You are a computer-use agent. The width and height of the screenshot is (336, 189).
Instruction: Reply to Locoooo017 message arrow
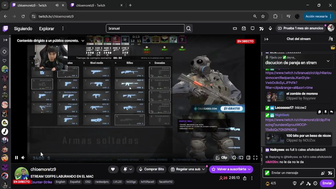pyautogui.click(x=332, y=112)
